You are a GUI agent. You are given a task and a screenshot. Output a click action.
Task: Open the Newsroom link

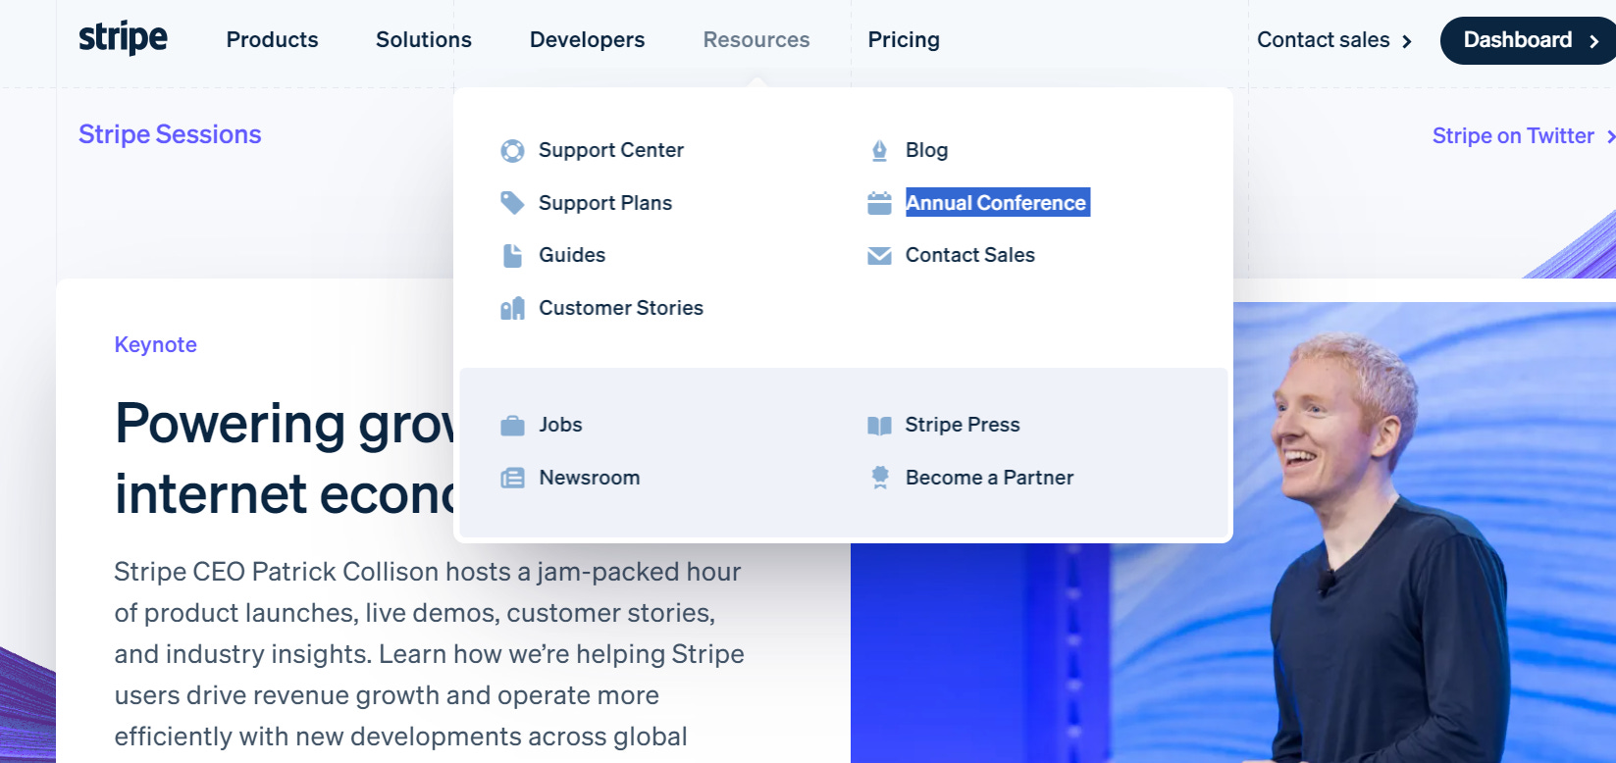tap(589, 478)
